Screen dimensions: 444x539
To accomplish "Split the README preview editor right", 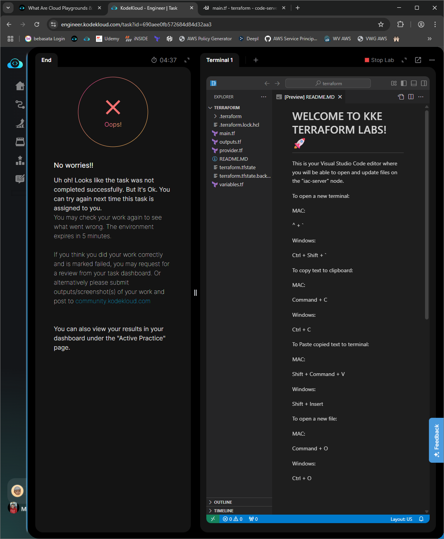I will 411,97.
